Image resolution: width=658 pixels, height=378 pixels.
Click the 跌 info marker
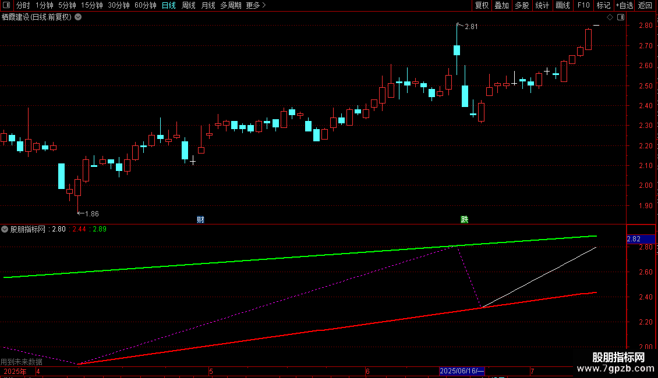click(x=464, y=220)
